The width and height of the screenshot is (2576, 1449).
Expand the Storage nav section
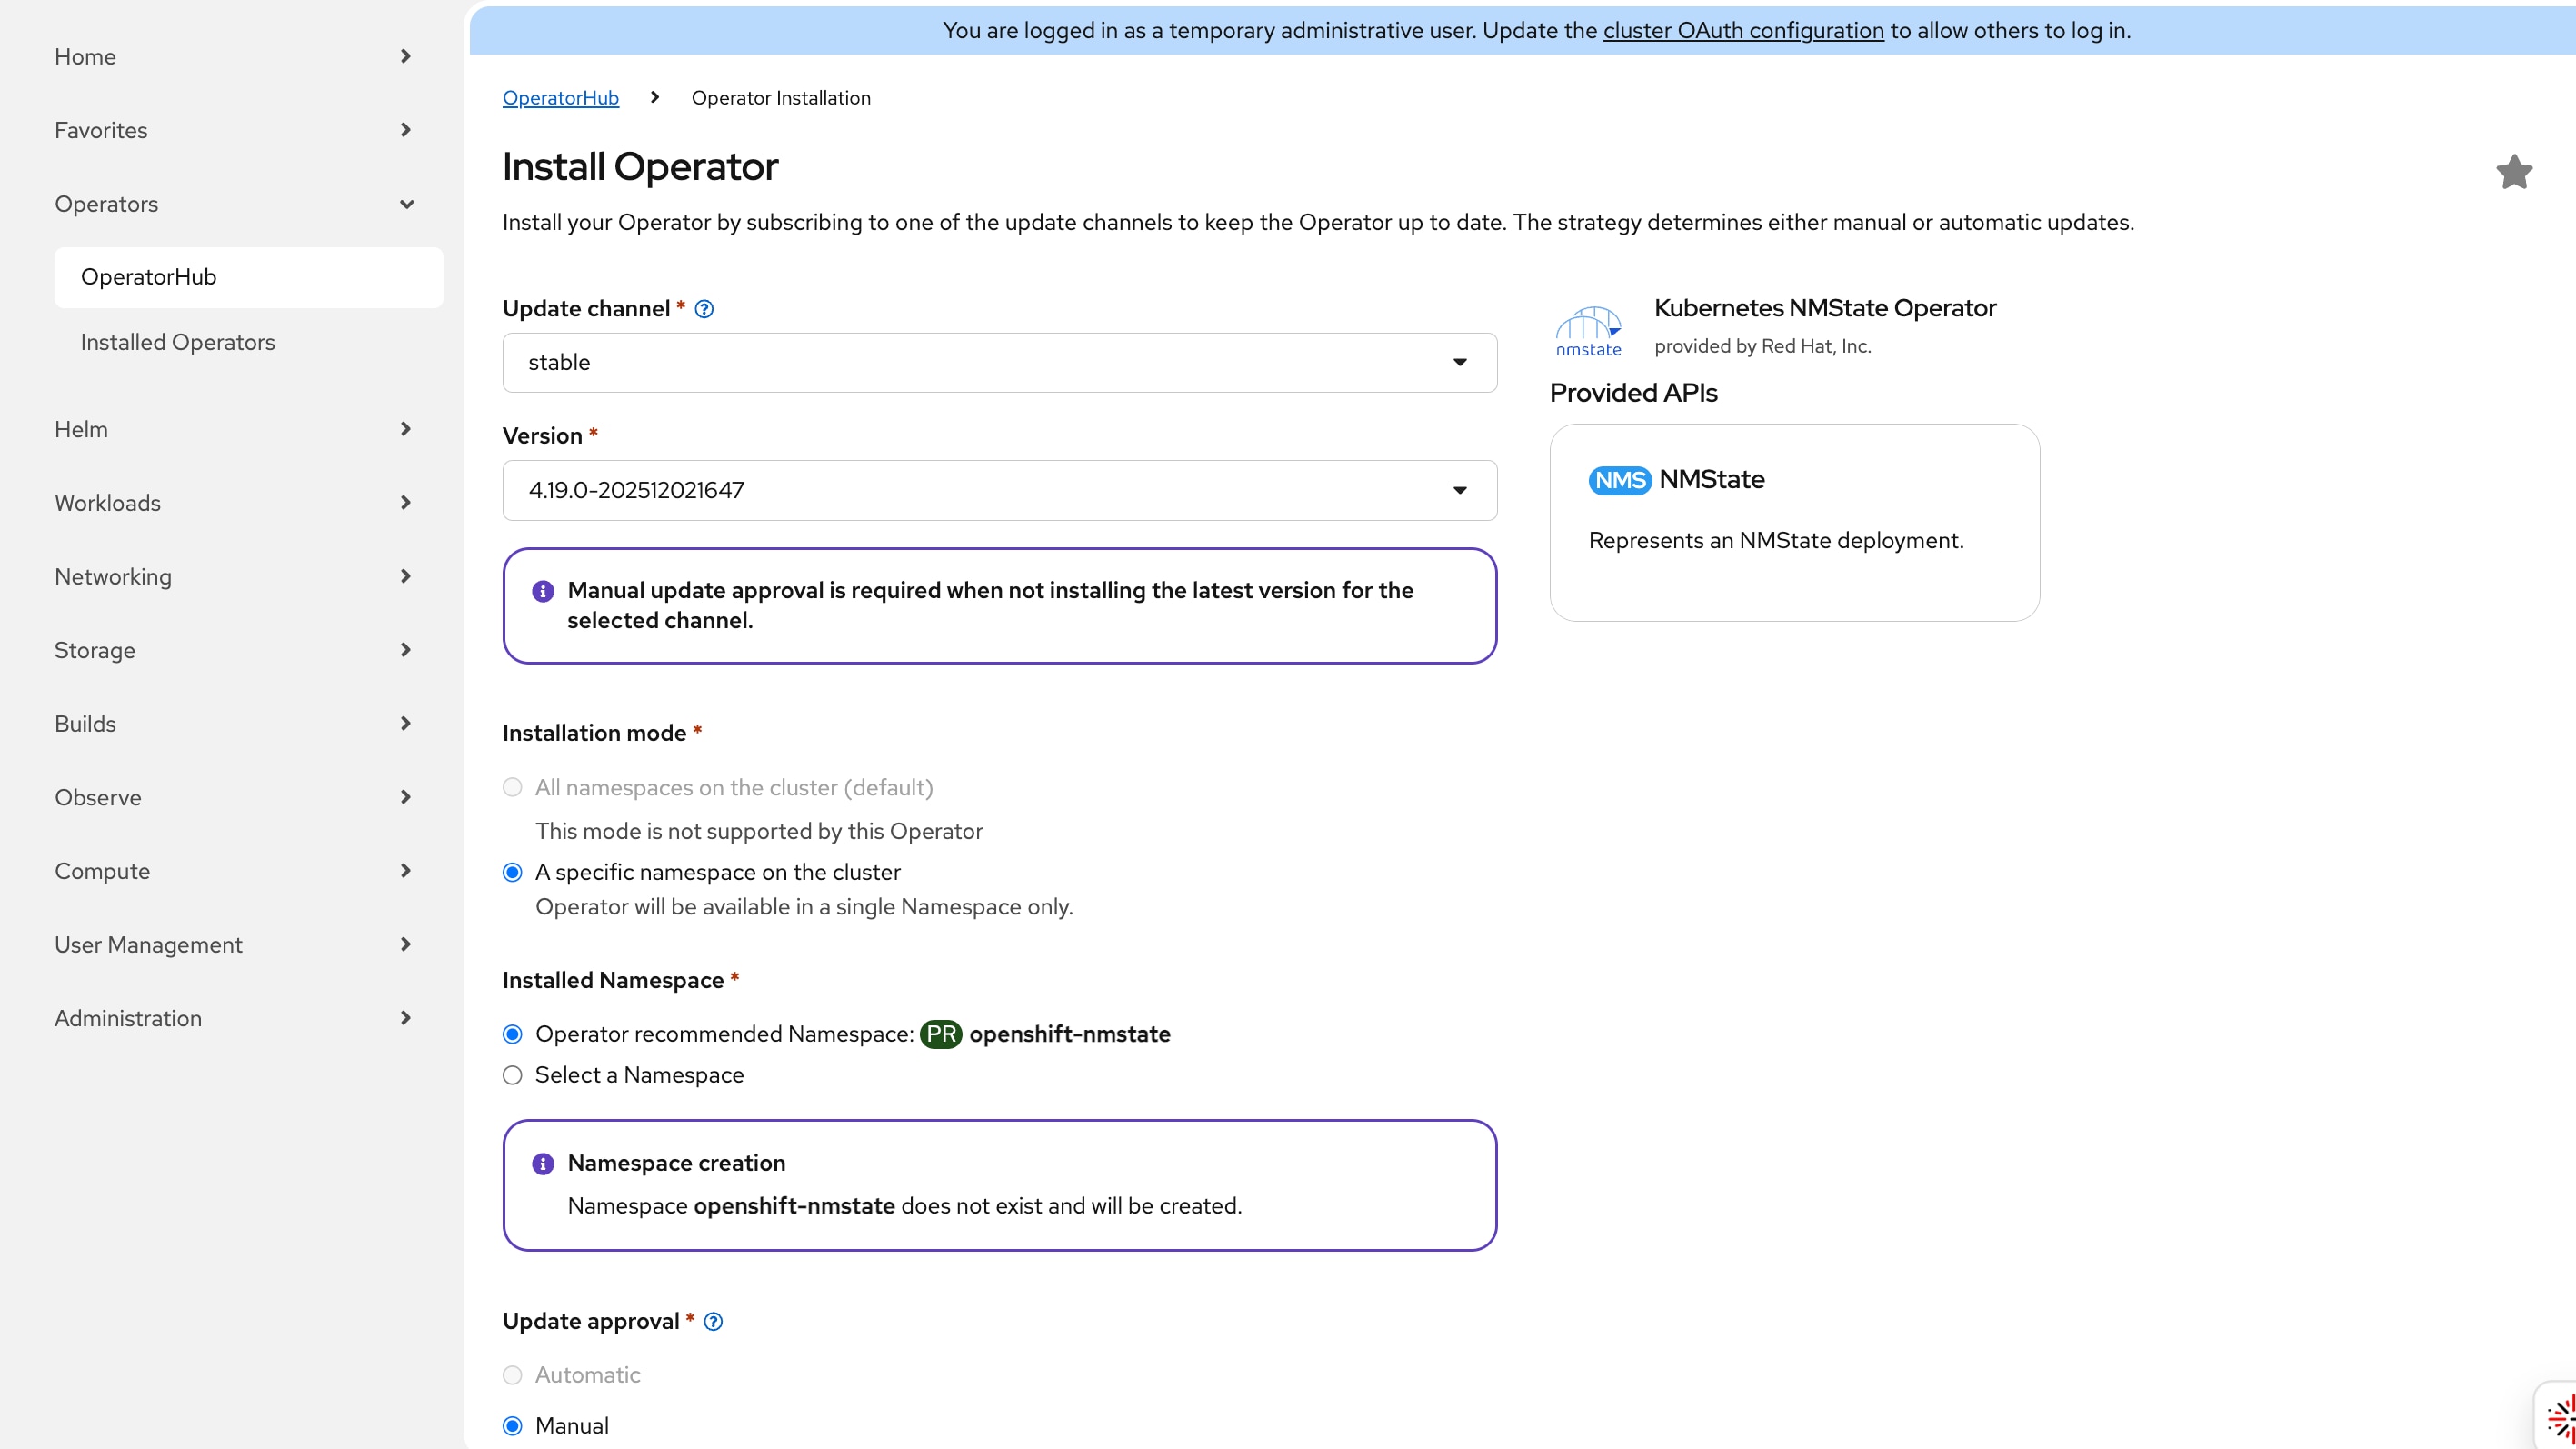click(x=232, y=650)
